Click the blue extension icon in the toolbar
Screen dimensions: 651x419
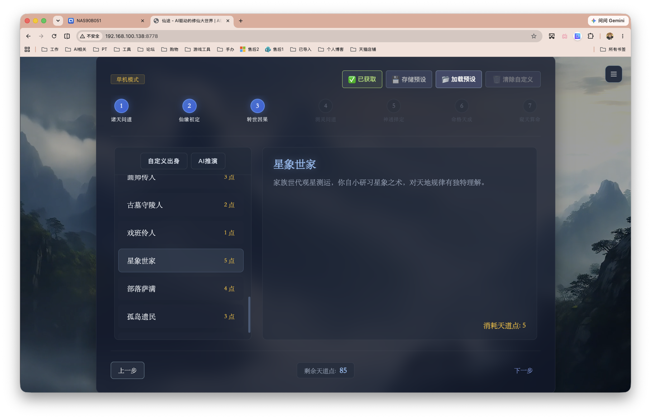click(x=578, y=36)
